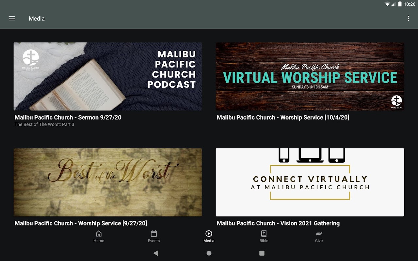Click the Media header title
Image resolution: width=418 pixels, height=261 pixels.
(37, 19)
